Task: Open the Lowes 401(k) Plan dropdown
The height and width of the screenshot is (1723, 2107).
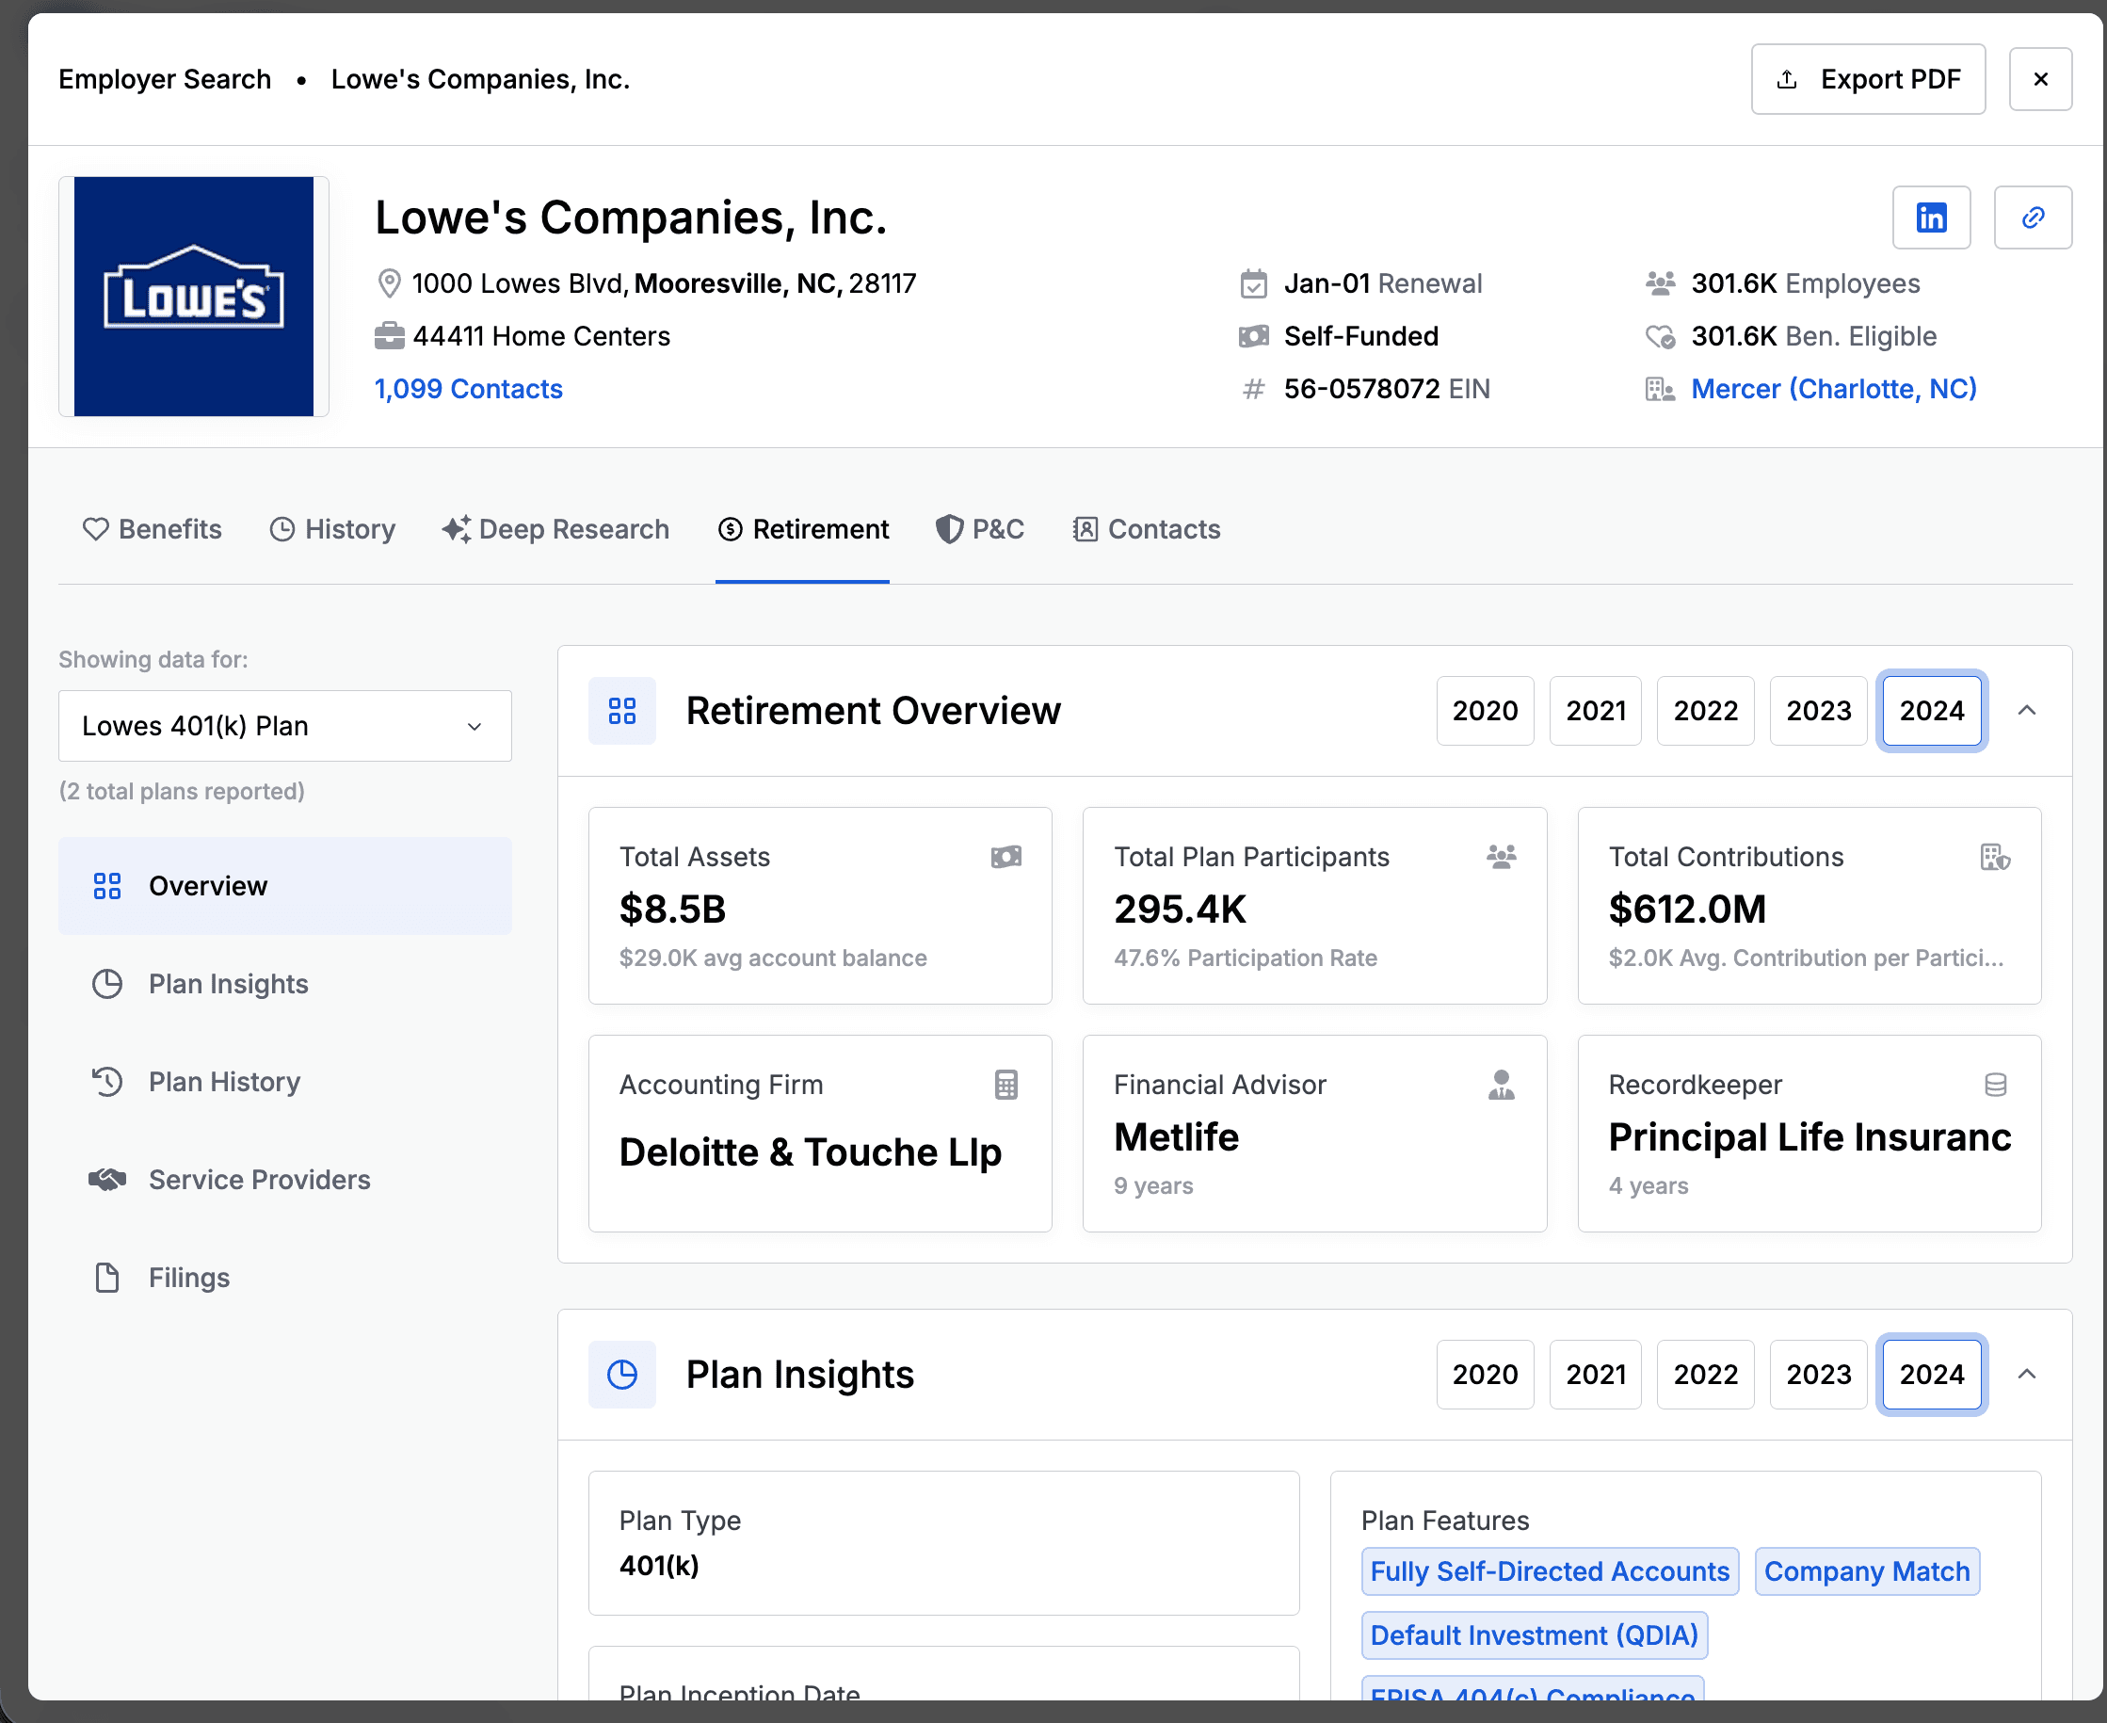Action: 285,726
